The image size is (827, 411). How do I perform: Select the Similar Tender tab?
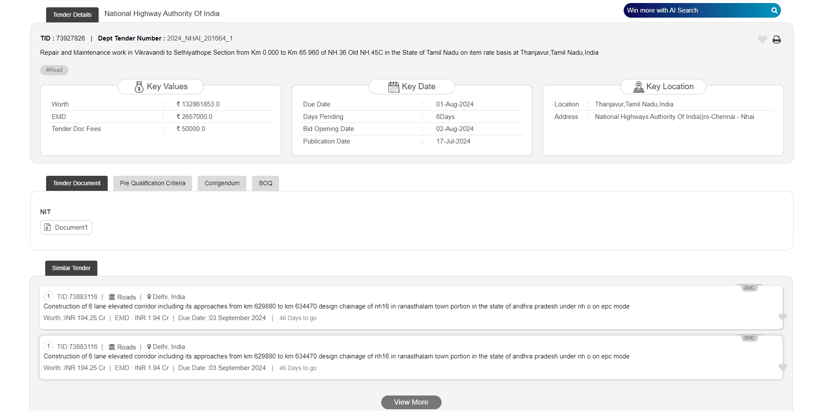coord(71,268)
